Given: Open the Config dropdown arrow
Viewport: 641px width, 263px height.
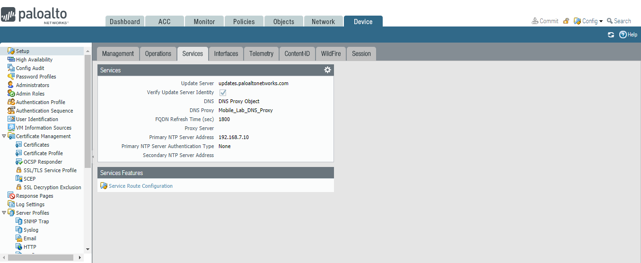Looking at the screenshot, I should (601, 21).
